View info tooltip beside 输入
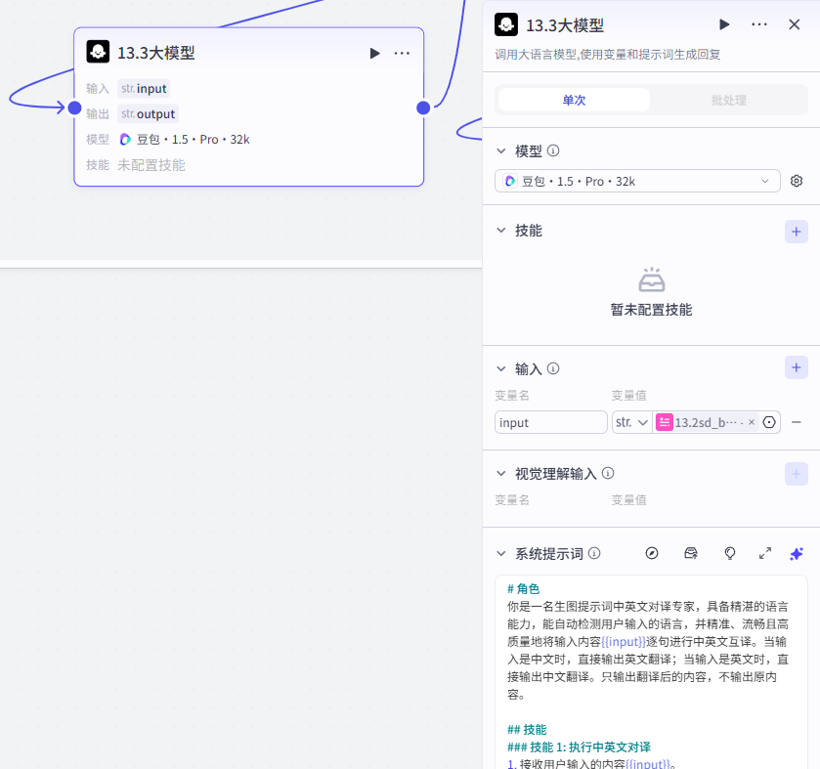Screen dimensions: 820x769 tap(553, 368)
